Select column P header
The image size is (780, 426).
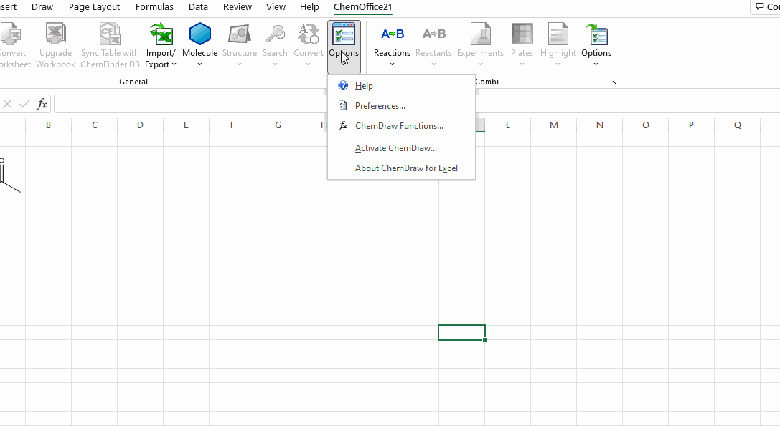coord(691,125)
